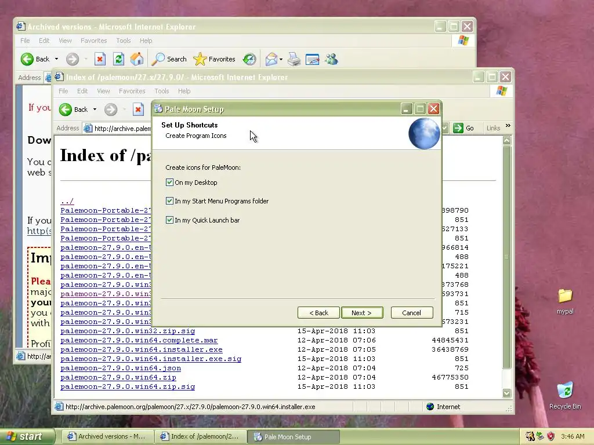Viewport: 594px width, 445px height.
Task: Open palemoon-27.9.0.win64.installer.exe link
Action: tap(142, 349)
